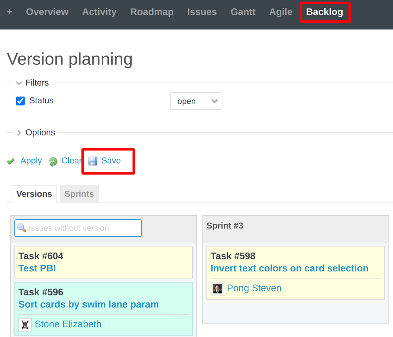Click the green Apply checkmark icon
The image size is (393, 337).
[11, 161]
